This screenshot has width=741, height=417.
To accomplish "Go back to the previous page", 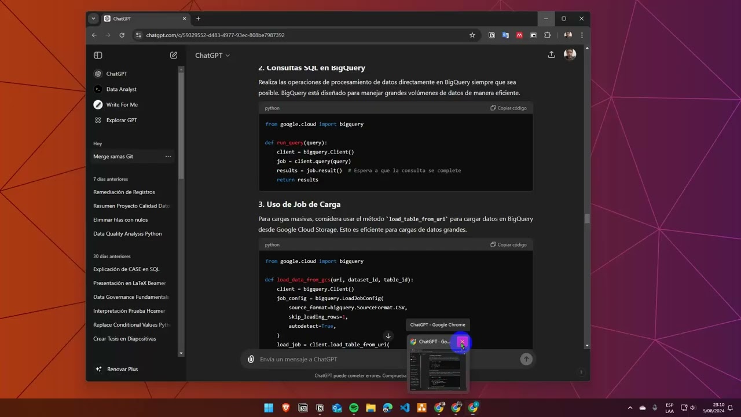I will click(x=94, y=35).
